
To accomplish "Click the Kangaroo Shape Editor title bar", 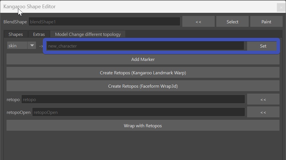I will pyautogui.click(x=143, y=7).
